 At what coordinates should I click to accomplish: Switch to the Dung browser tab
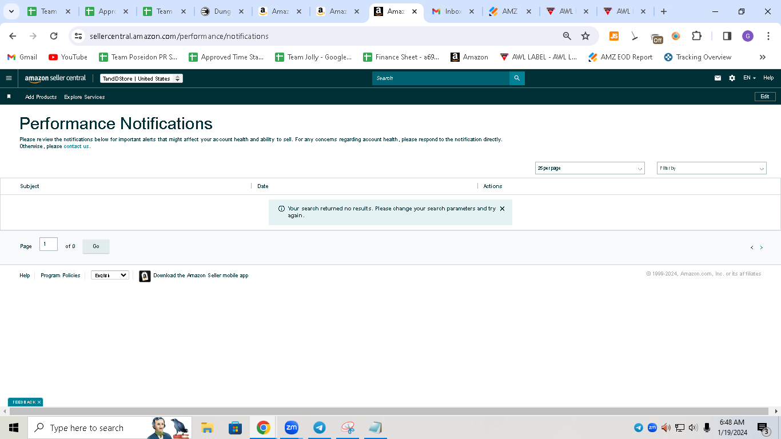click(x=222, y=11)
